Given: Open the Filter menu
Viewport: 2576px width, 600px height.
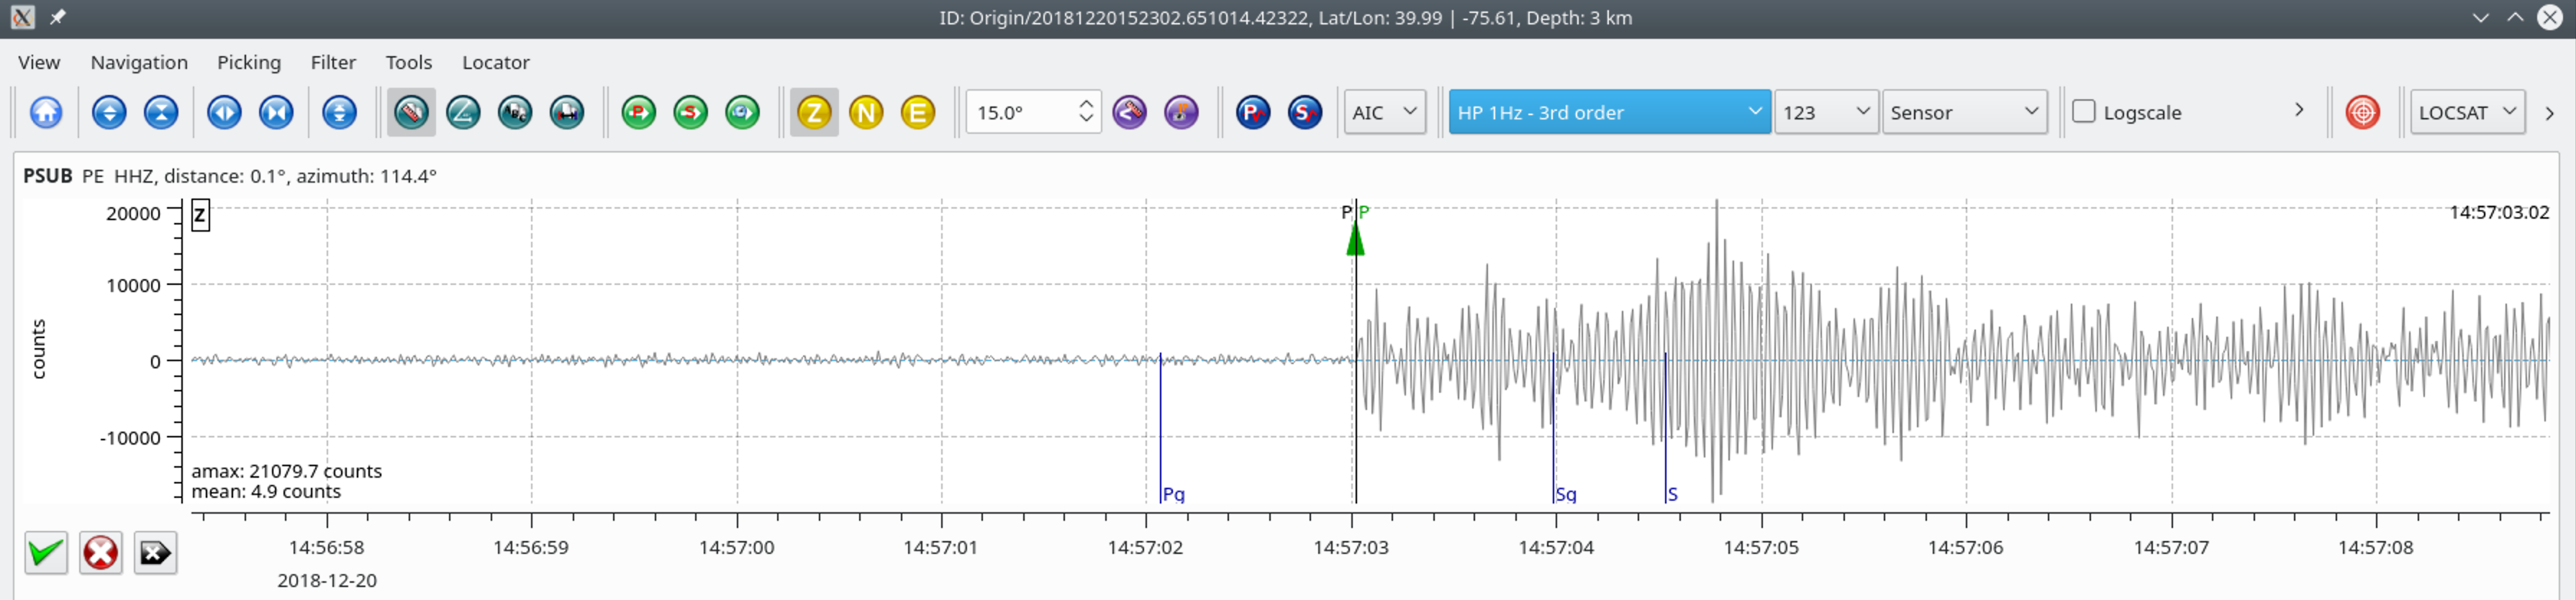Looking at the screenshot, I should (333, 62).
